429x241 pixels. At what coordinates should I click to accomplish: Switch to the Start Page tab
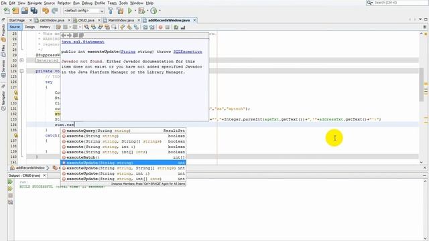(x=17, y=20)
